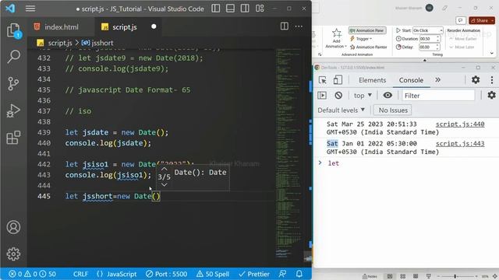This screenshot has height=280, width=499.
Task: Show the console sidebar
Action: point(322,95)
